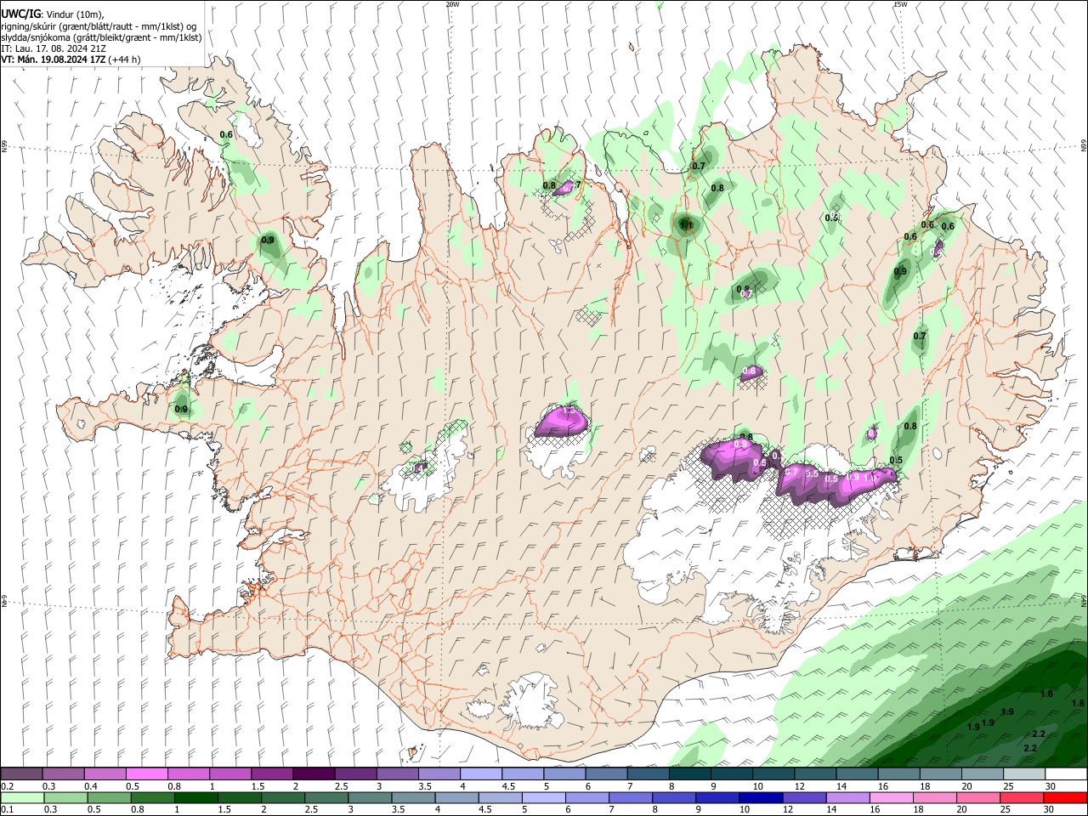
Task: Click the light pink 16–18 rain swatch
Action: tap(891, 798)
